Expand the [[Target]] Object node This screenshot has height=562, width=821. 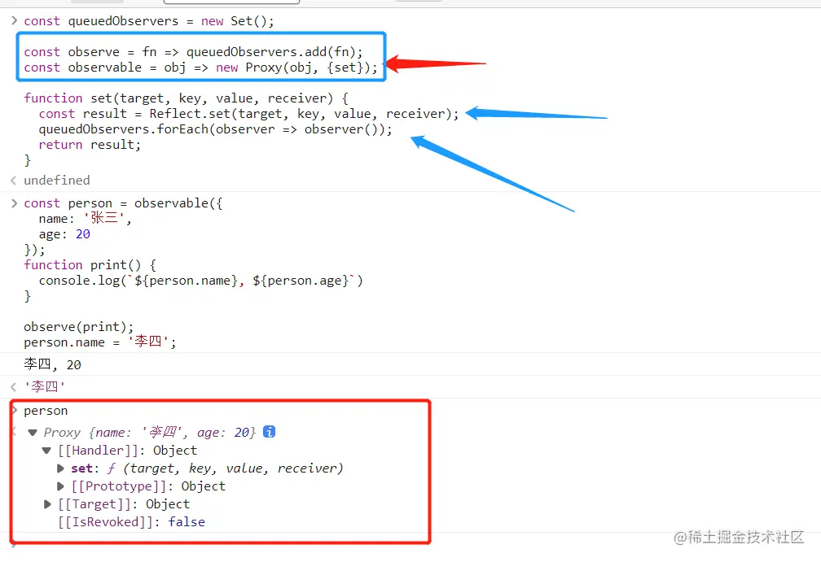[x=47, y=504]
